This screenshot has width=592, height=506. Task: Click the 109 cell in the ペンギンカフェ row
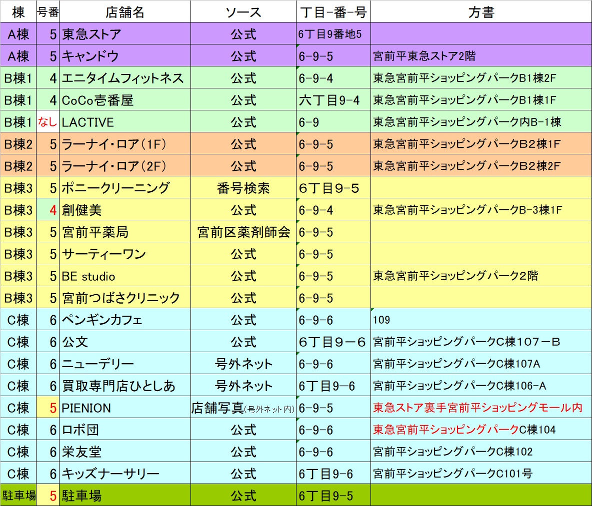[x=481, y=319]
